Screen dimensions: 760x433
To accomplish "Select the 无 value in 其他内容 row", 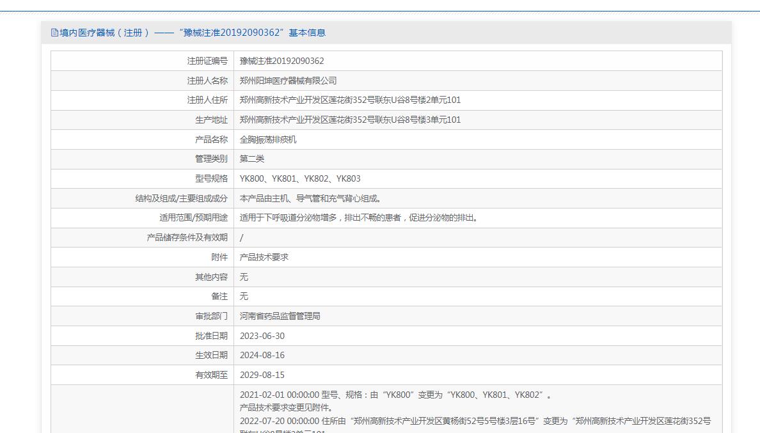I will tap(244, 277).
